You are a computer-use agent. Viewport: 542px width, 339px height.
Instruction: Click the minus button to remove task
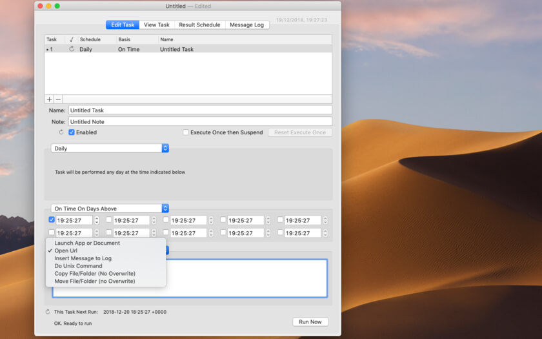[58, 99]
